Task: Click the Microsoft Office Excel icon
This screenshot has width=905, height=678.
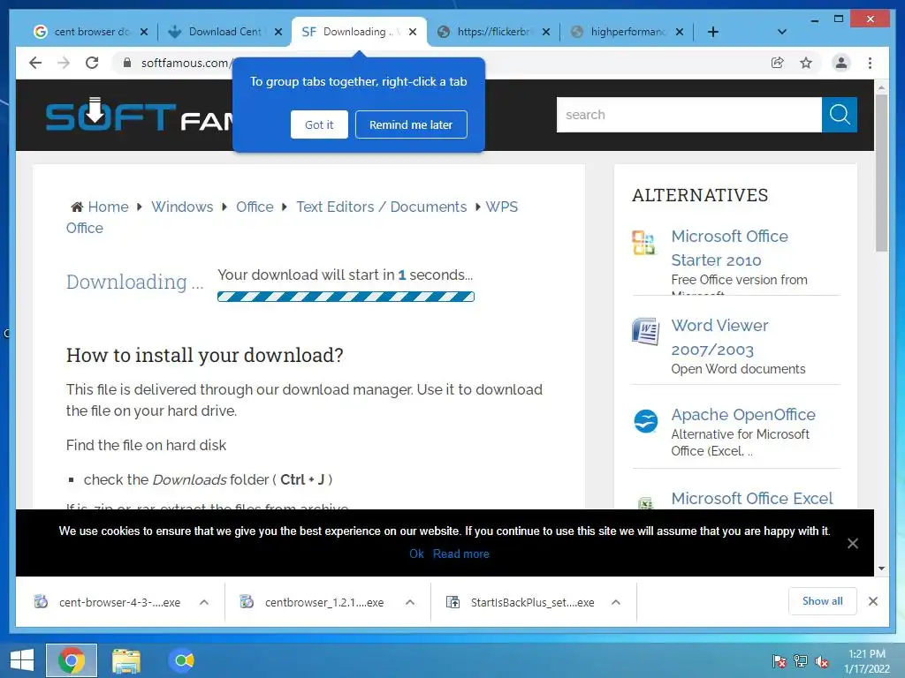Action: coord(645,502)
